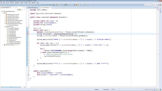Viewport: 162px width, 91px height.
Task: Select NamedThreadFactory.java in the tree
Action: pos(15,37)
